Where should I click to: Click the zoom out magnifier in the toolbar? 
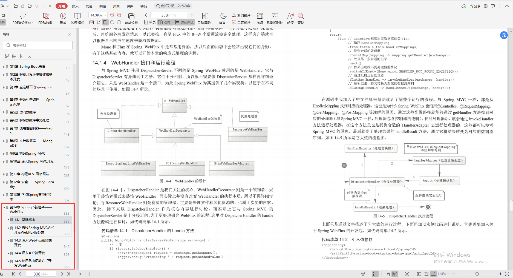pos(113,15)
